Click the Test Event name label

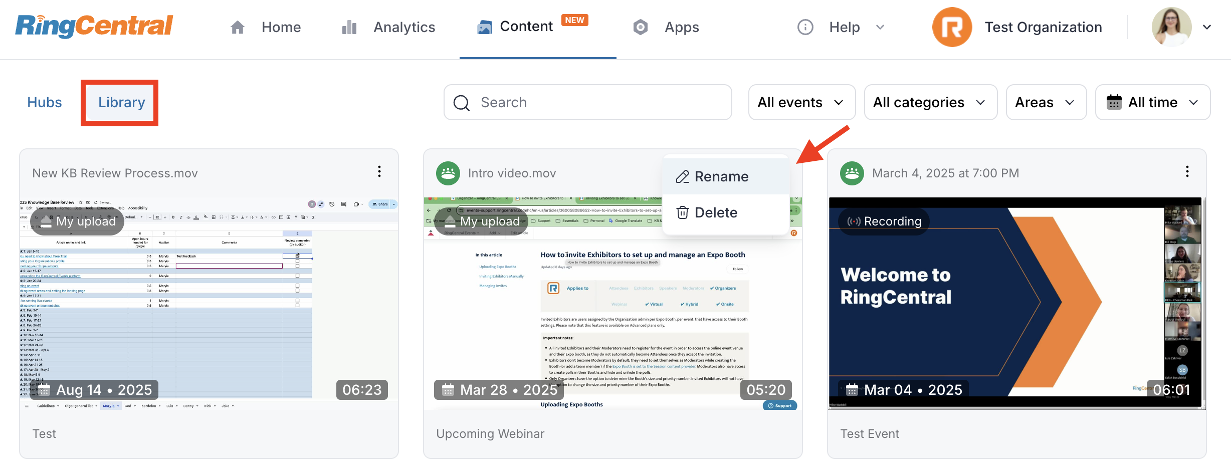pyautogui.click(x=870, y=434)
